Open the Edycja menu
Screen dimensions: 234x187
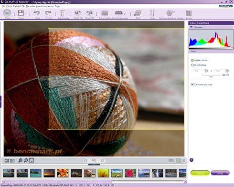[x=9, y=6]
